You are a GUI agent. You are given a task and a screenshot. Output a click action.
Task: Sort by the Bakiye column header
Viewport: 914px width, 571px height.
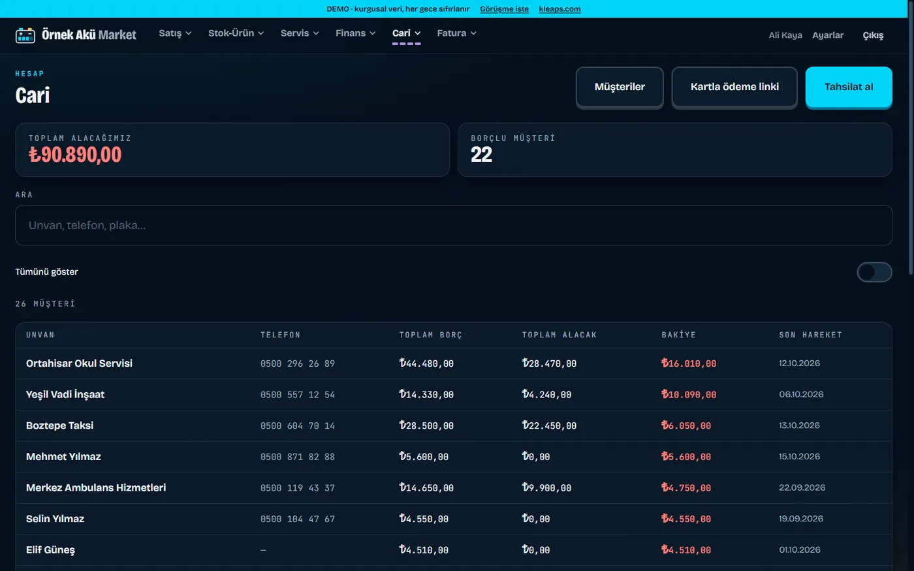pyautogui.click(x=678, y=335)
